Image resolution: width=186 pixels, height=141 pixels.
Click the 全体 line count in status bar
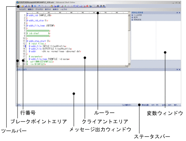[167, 105]
